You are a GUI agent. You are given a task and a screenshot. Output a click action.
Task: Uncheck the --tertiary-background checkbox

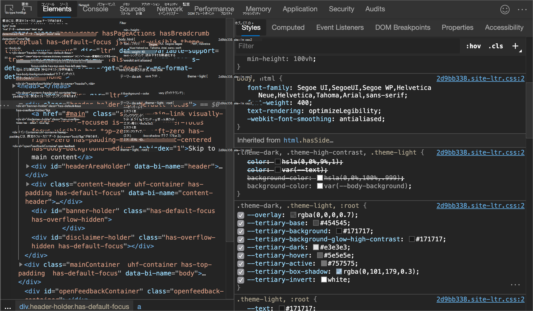(241, 231)
